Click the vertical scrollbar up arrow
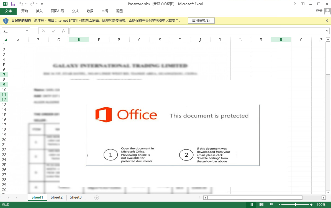 tap(328, 39)
